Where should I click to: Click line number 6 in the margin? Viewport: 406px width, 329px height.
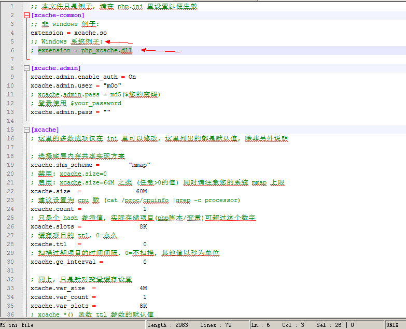12,50
